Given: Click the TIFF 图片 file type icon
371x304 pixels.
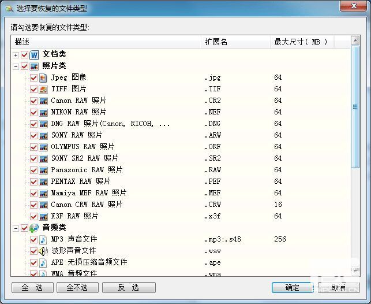Looking at the screenshot, I should [x=43, y=89].
